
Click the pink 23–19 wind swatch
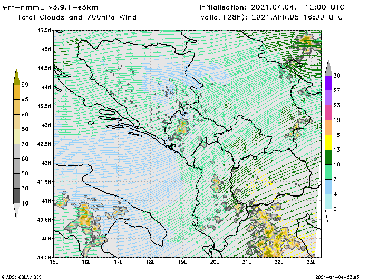(x=328, y=113)
